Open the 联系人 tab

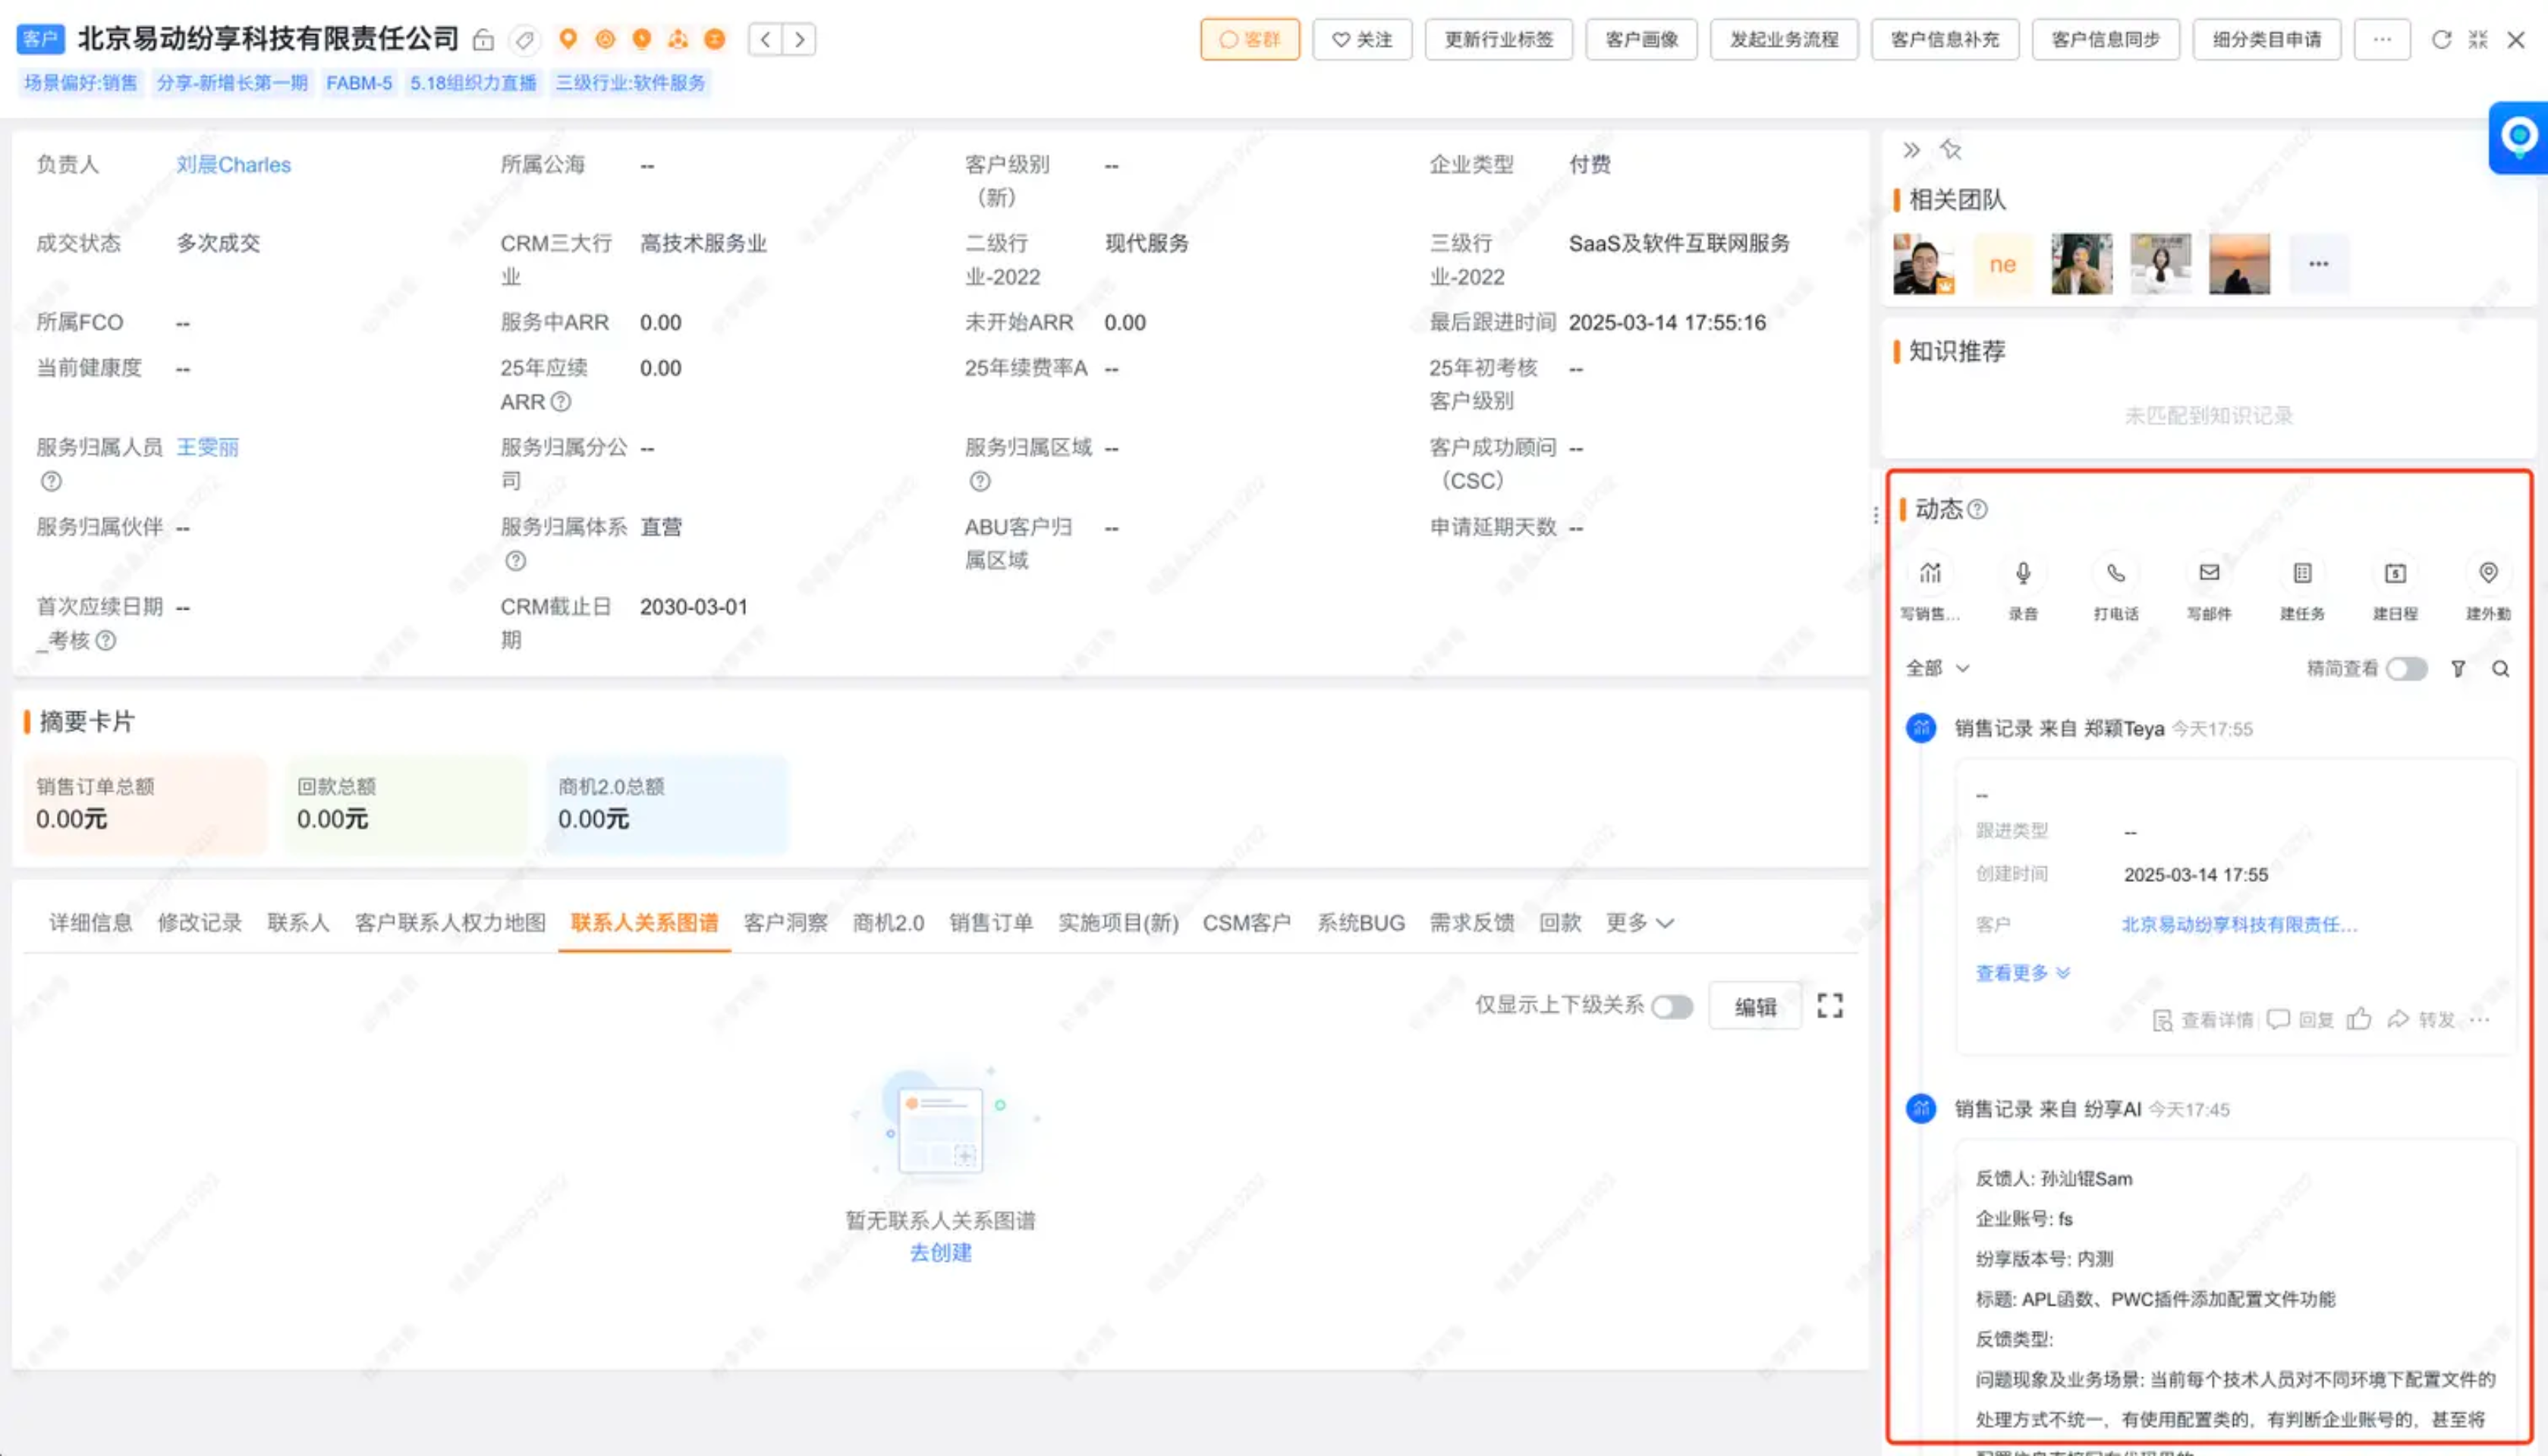[298, 922]
